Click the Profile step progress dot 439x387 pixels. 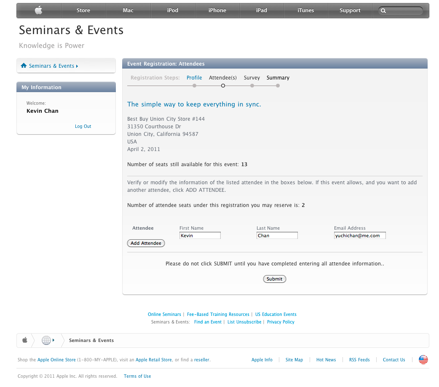194,85
